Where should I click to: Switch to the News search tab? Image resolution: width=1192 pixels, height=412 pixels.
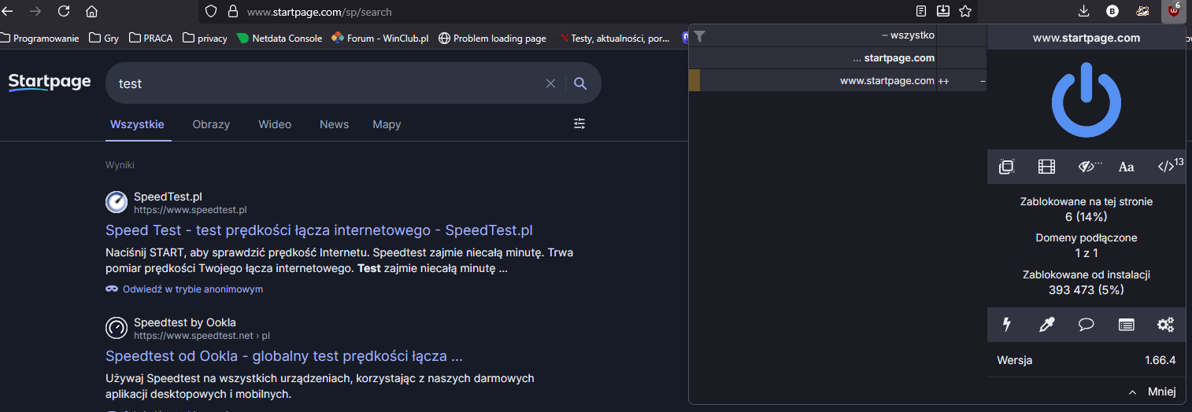pyautogui.click(x=334, y=124)
